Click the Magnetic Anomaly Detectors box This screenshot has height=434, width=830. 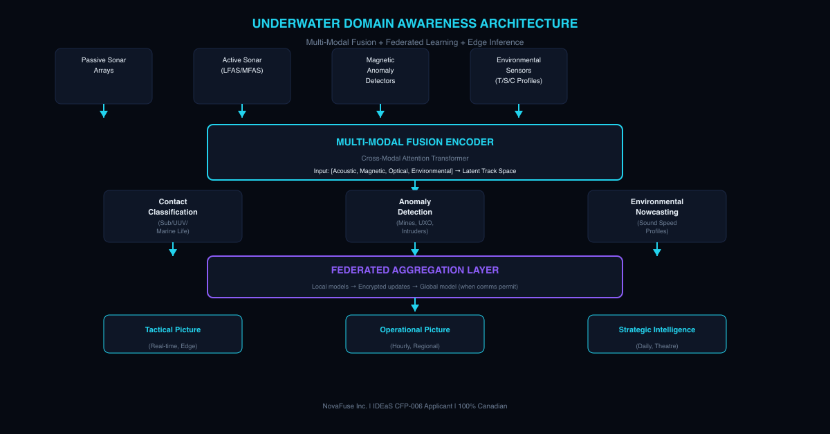(380, 76)
